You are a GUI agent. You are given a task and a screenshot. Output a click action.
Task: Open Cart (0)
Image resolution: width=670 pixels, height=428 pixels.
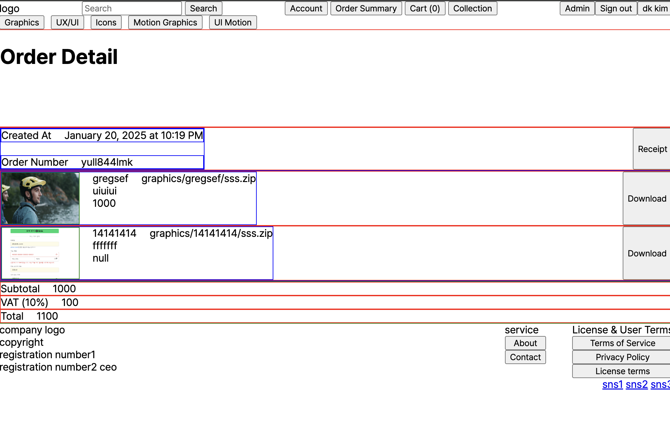[x=425, y=8]
